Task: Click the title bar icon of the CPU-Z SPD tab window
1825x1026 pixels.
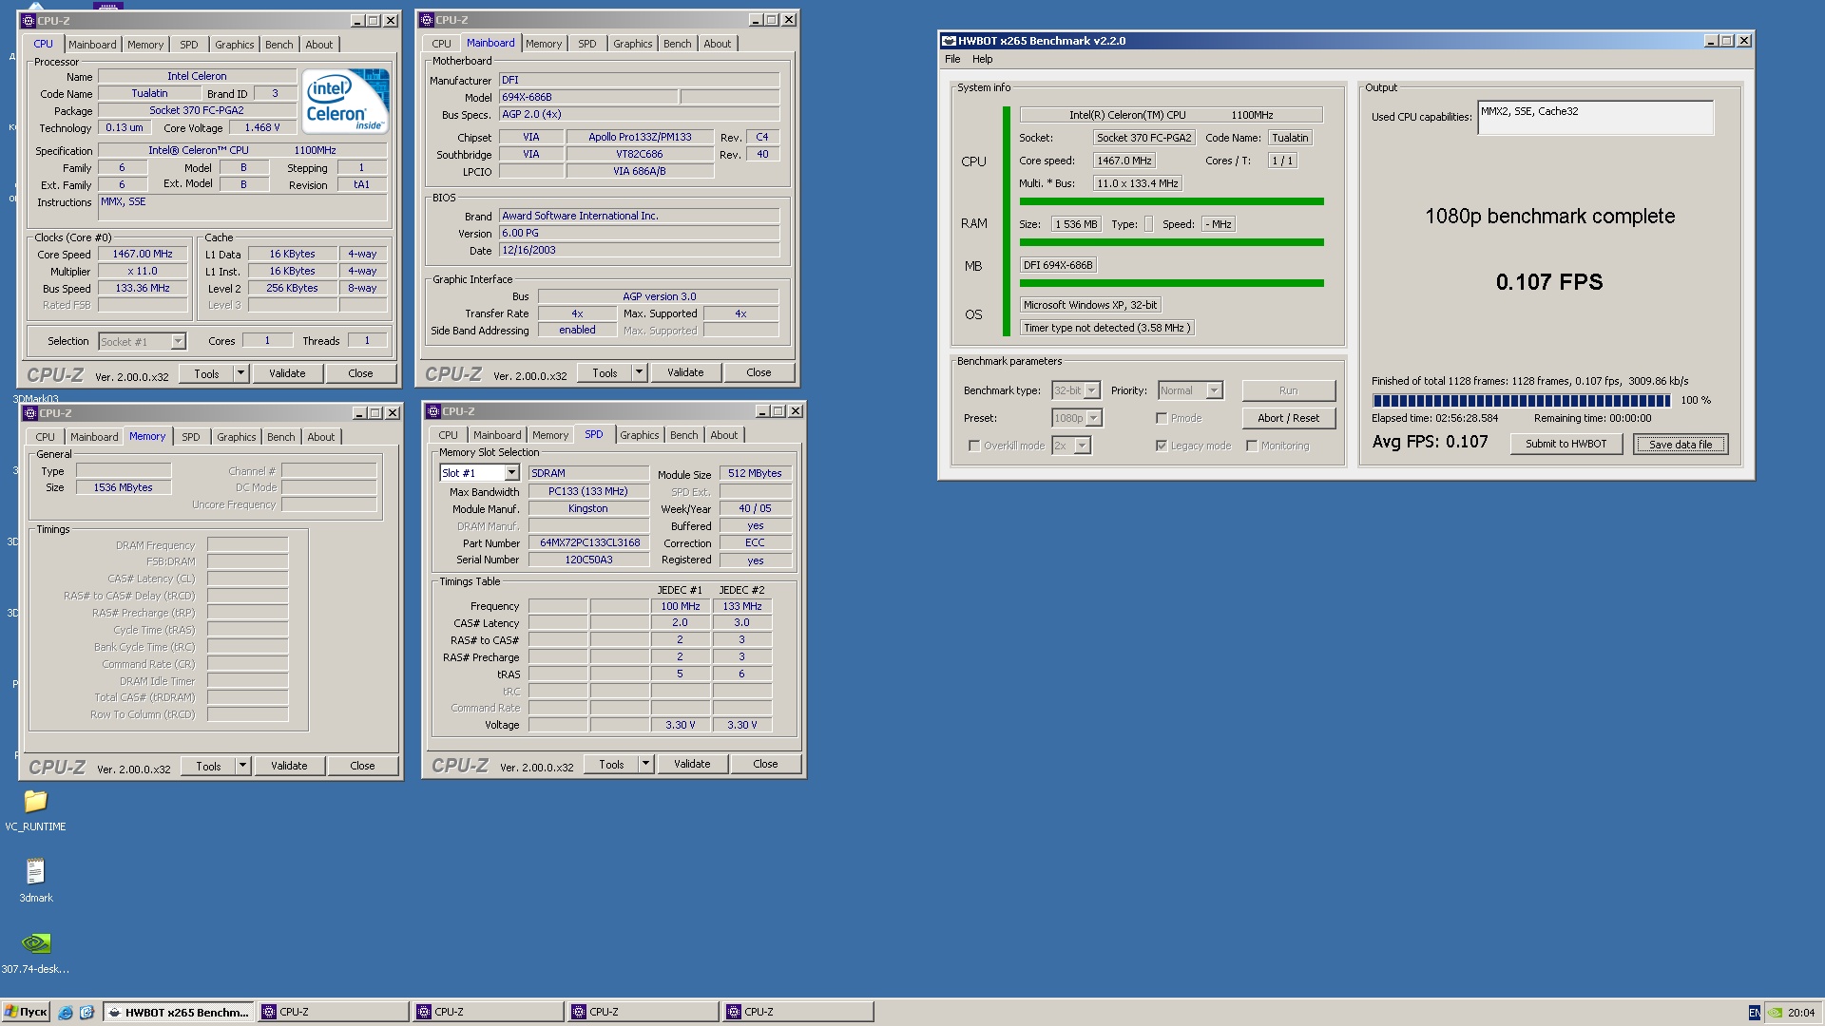Action: point(433,411)
